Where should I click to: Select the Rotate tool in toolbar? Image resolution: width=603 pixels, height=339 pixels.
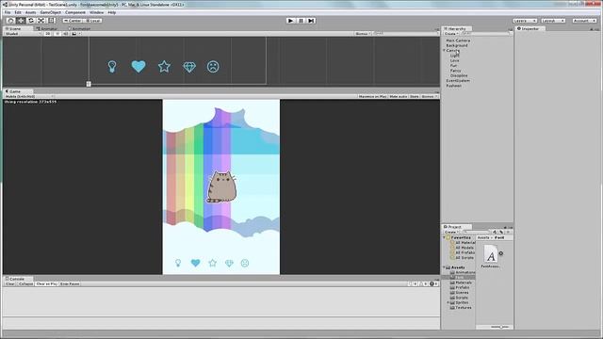31,21
